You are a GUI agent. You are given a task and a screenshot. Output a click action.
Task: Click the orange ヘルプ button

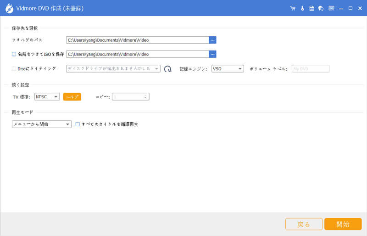click(72, 96)
